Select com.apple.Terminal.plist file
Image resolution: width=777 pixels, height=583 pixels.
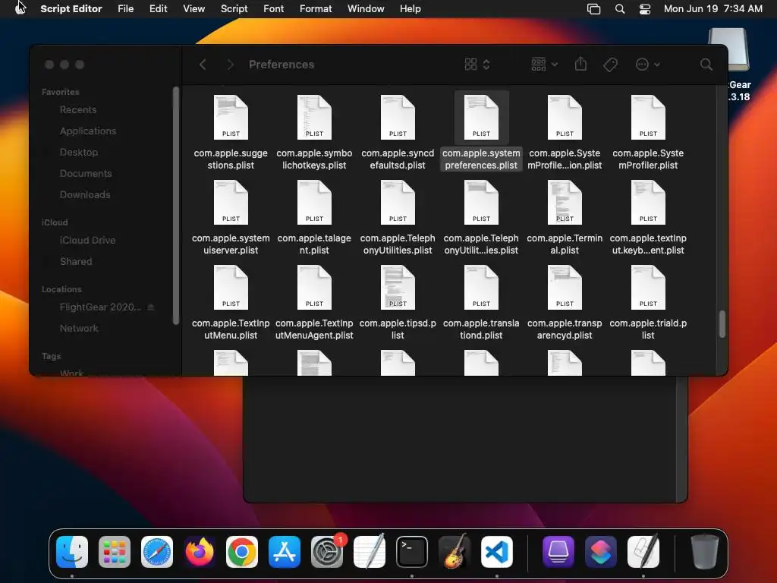click(565, 217)
